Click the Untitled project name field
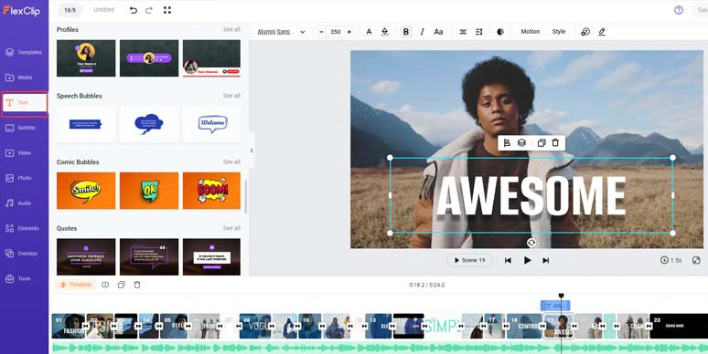 point(103,10)
